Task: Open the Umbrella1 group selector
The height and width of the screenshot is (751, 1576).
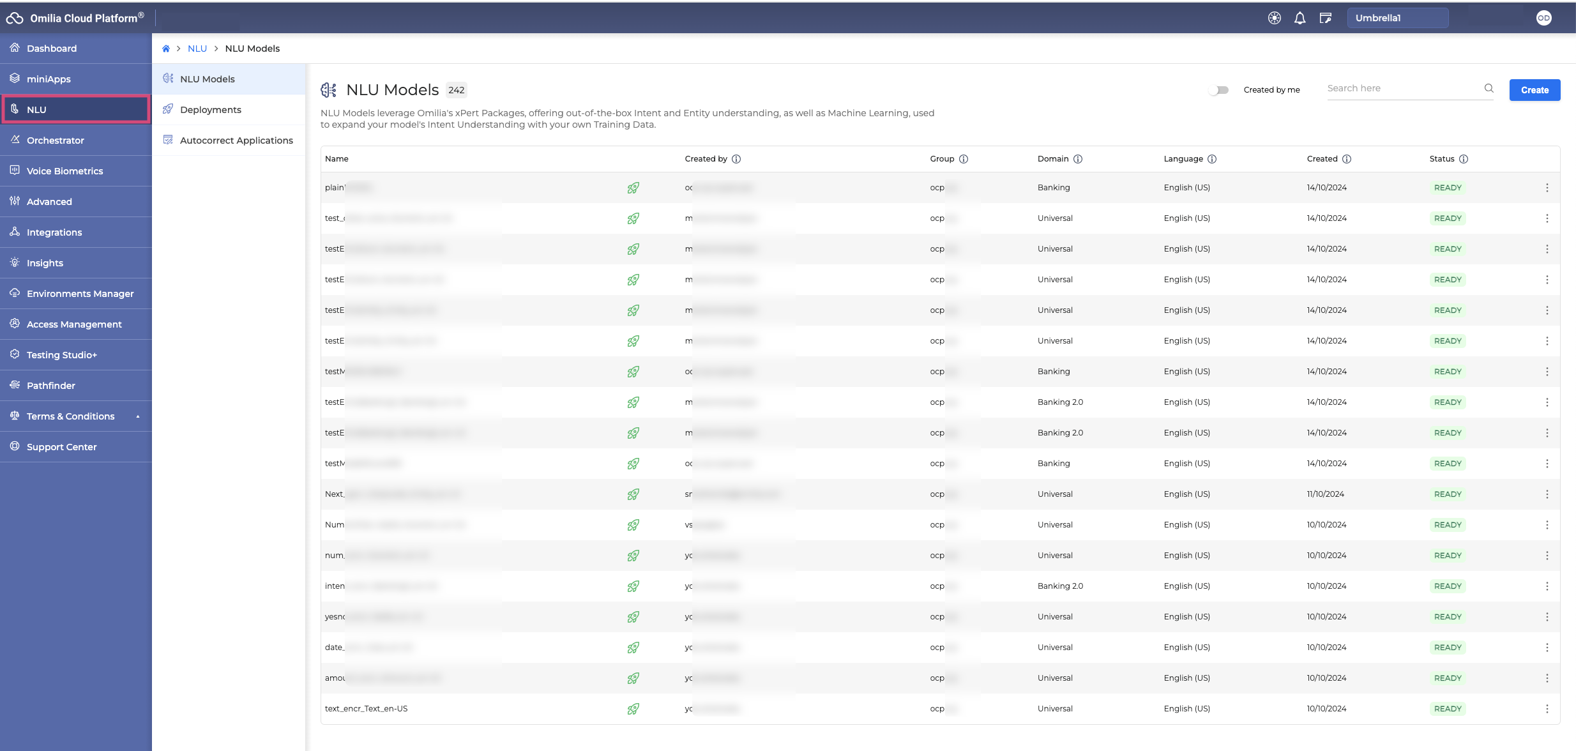Action: click(x=1397, y=18)
